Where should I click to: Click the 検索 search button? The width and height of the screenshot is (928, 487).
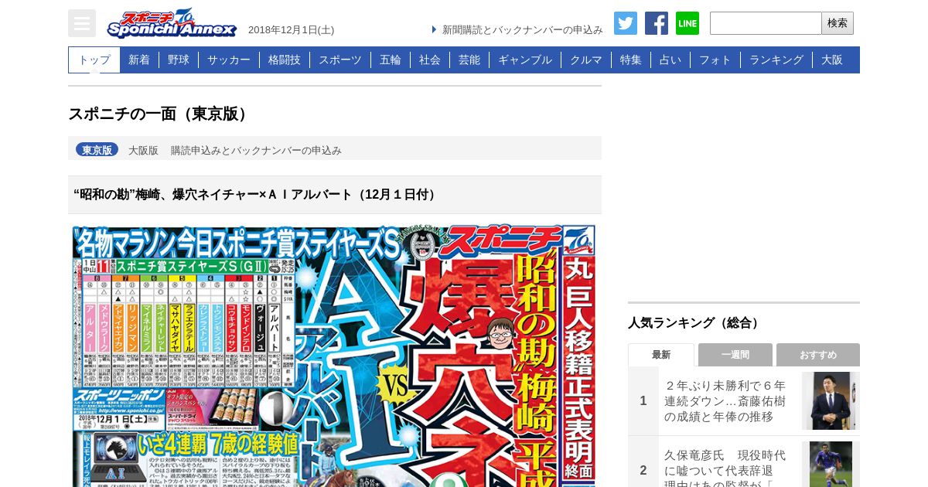838,23
